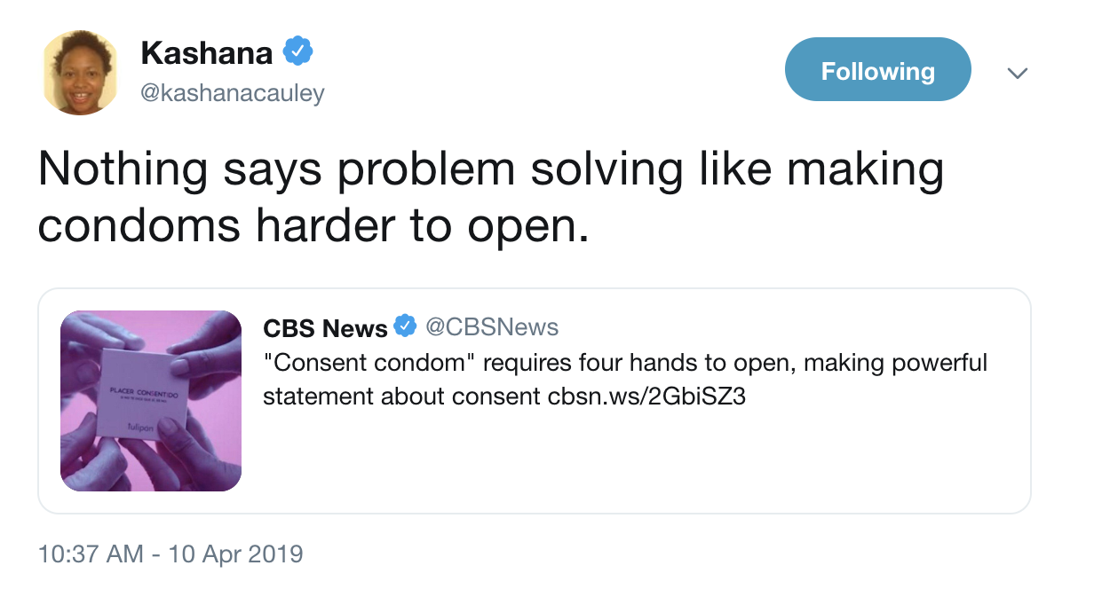Follow the cbsn.ws/2GbiSZ3 article link
This screenshot has height=589, width=1094.
tap(646, 396)
